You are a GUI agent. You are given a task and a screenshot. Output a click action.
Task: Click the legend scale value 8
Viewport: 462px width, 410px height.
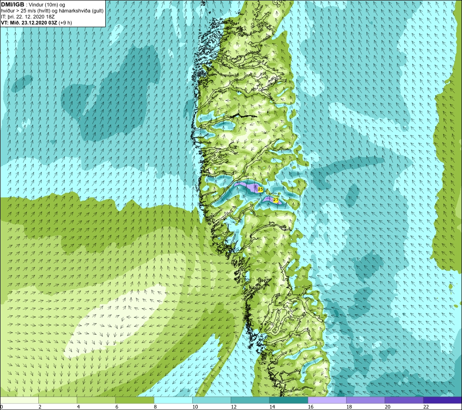click(x=155, y=407)
